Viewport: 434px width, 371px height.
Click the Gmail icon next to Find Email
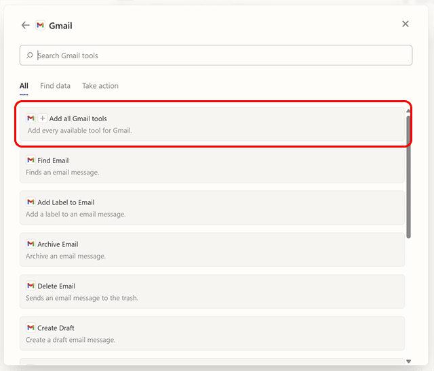coord(31,160)
